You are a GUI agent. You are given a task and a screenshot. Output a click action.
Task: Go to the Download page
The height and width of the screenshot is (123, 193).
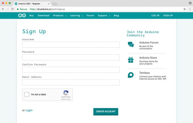[43, 16]
